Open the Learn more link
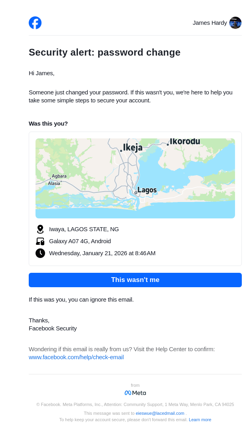This screenshot has width=245, height=442. tap(200, 420)
